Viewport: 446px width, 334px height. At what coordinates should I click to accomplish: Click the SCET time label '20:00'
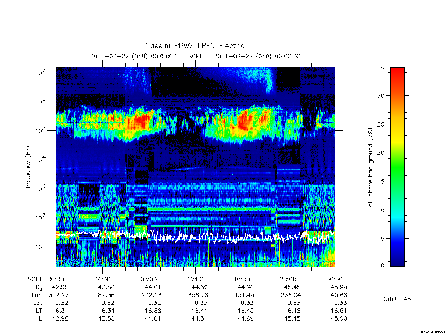(288, 280)
